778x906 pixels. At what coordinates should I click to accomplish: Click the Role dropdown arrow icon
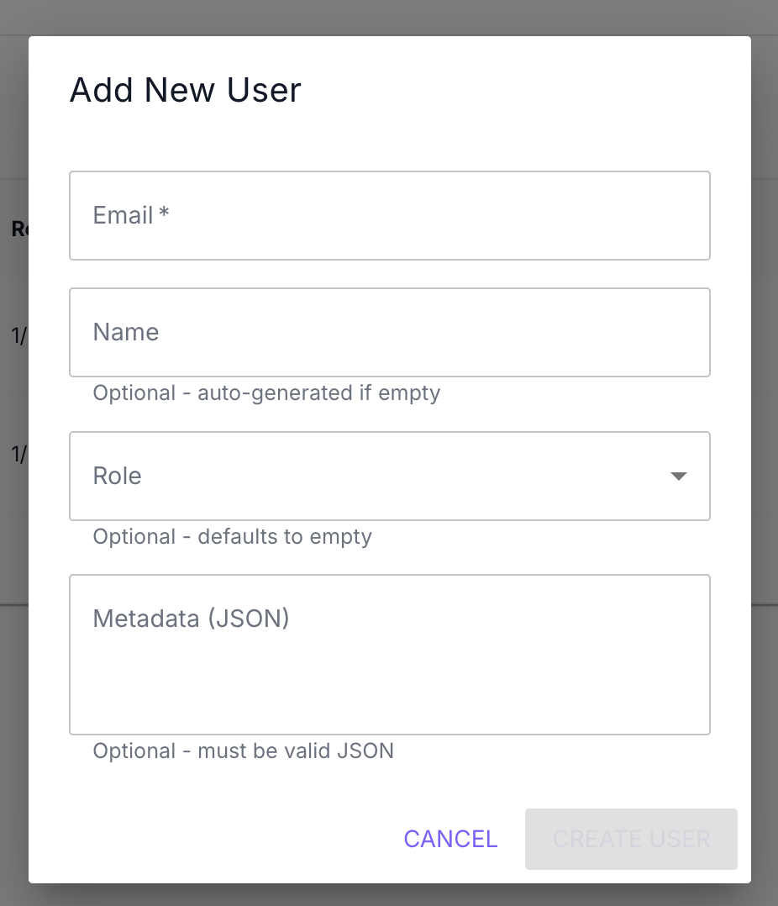pyautogui.click(x=679, y=477)
